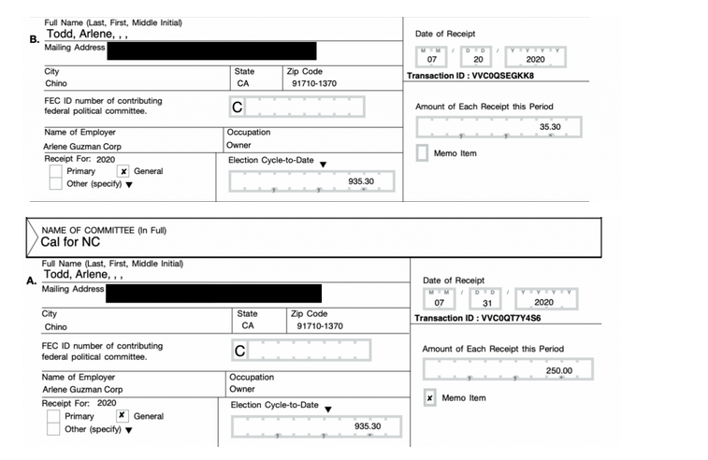Click the occupation Owner in section B
Viewport: 708px width, 460px height.
coord(238,145)
